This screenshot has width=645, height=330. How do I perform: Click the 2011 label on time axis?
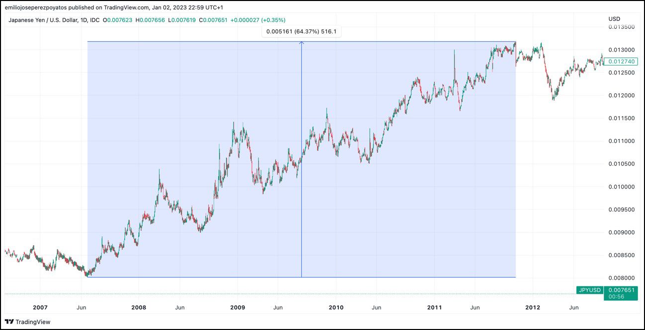[x=434, y=308]
